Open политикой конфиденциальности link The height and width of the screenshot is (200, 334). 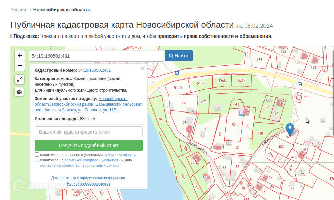click(x=92, y=160)
